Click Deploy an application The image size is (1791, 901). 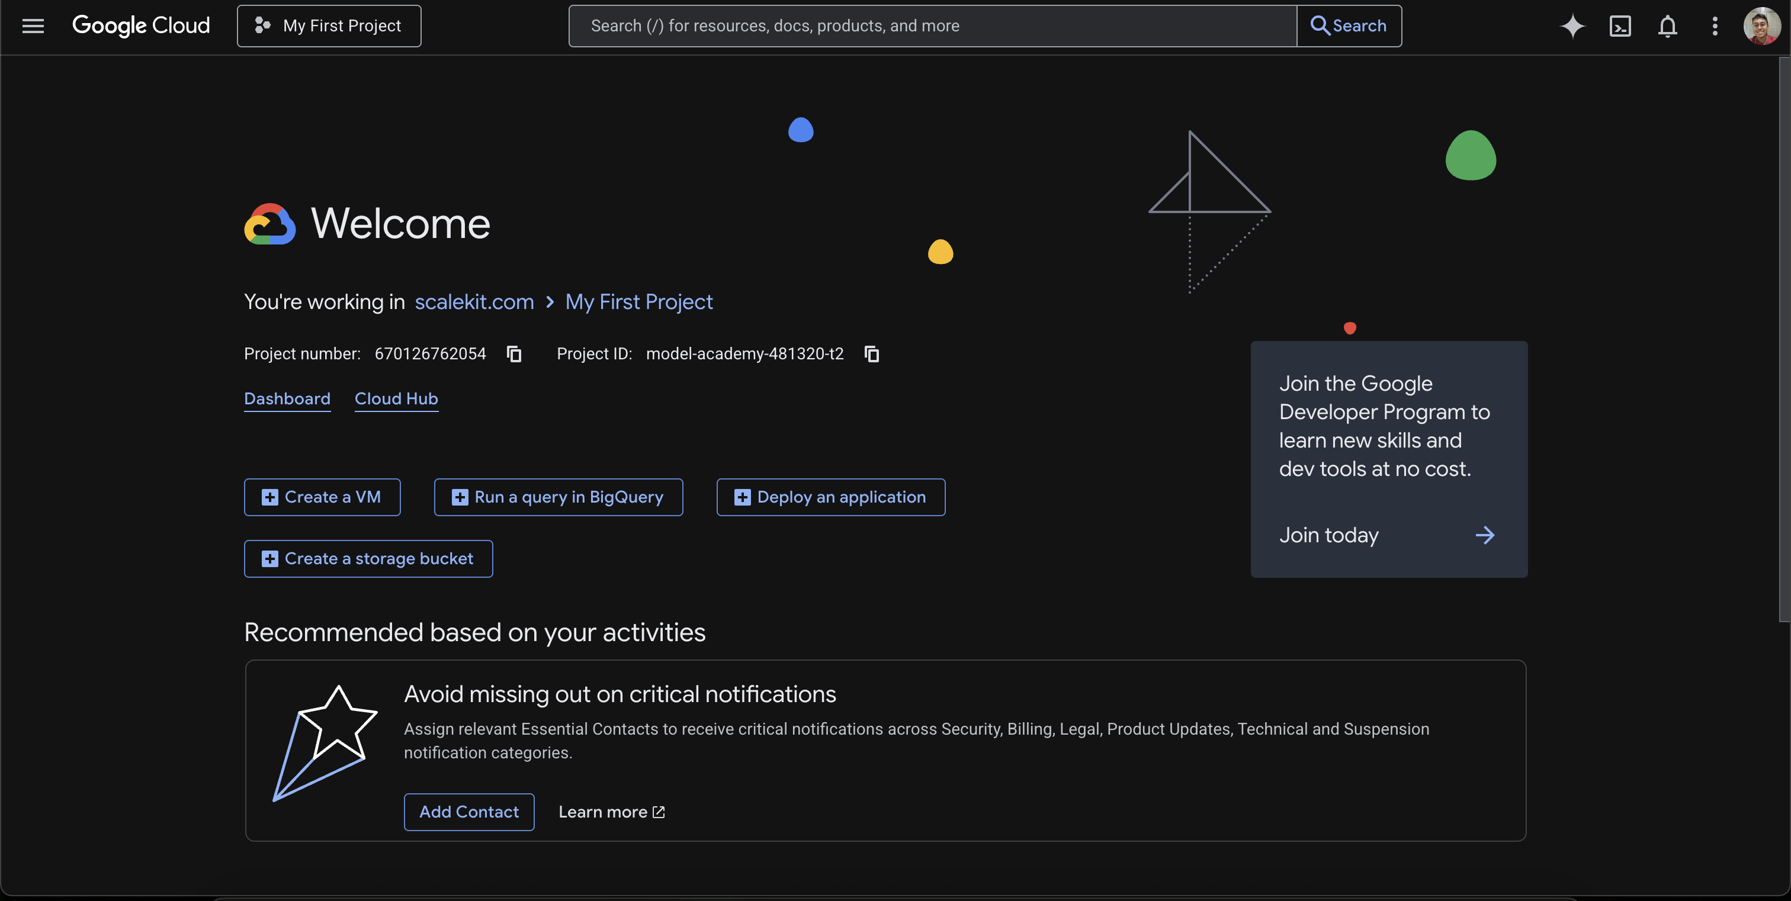tap(830, 497)
